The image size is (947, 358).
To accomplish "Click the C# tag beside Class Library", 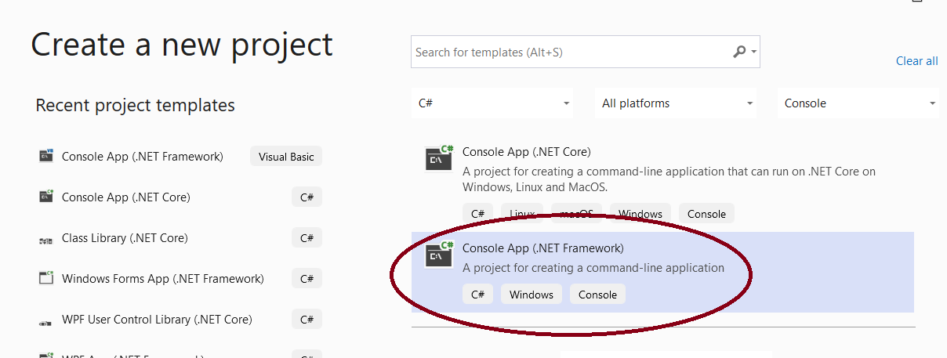I will (307, 238).
